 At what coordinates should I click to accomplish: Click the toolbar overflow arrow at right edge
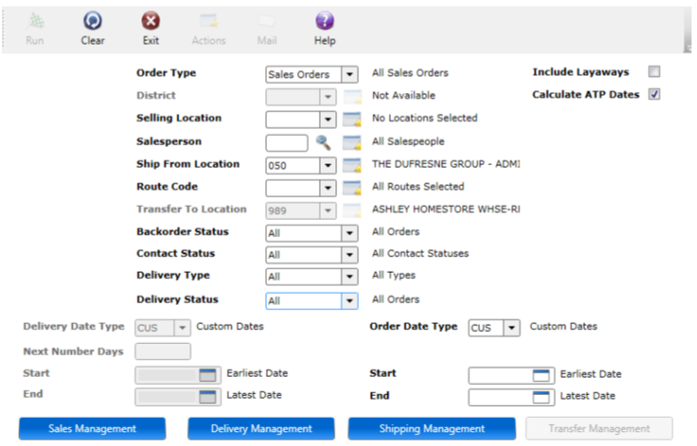click(x=688, y=47)
